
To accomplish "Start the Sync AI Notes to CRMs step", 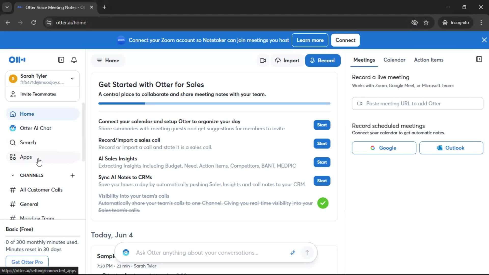I will pos(322,181).
